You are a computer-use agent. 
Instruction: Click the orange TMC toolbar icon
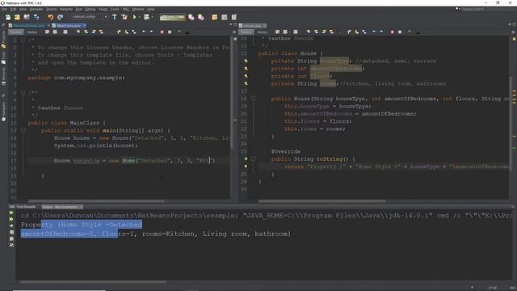pyautogui.click(x=214, y=17)
